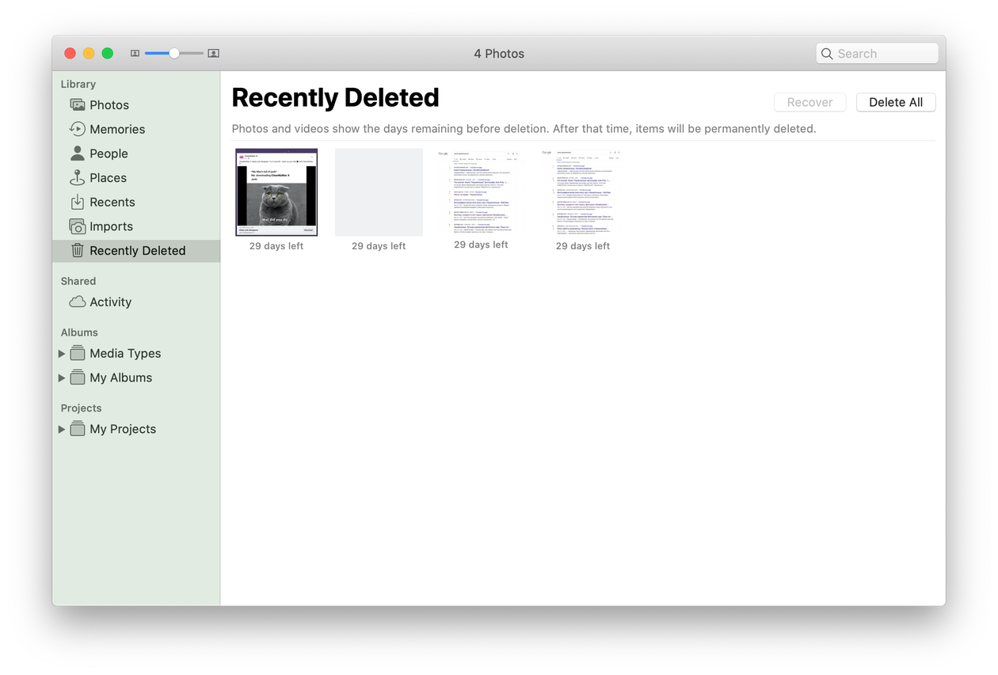The image size is (998, 675).
Task: Click the thumbnail size slider knob
Action: click(174, 53)
